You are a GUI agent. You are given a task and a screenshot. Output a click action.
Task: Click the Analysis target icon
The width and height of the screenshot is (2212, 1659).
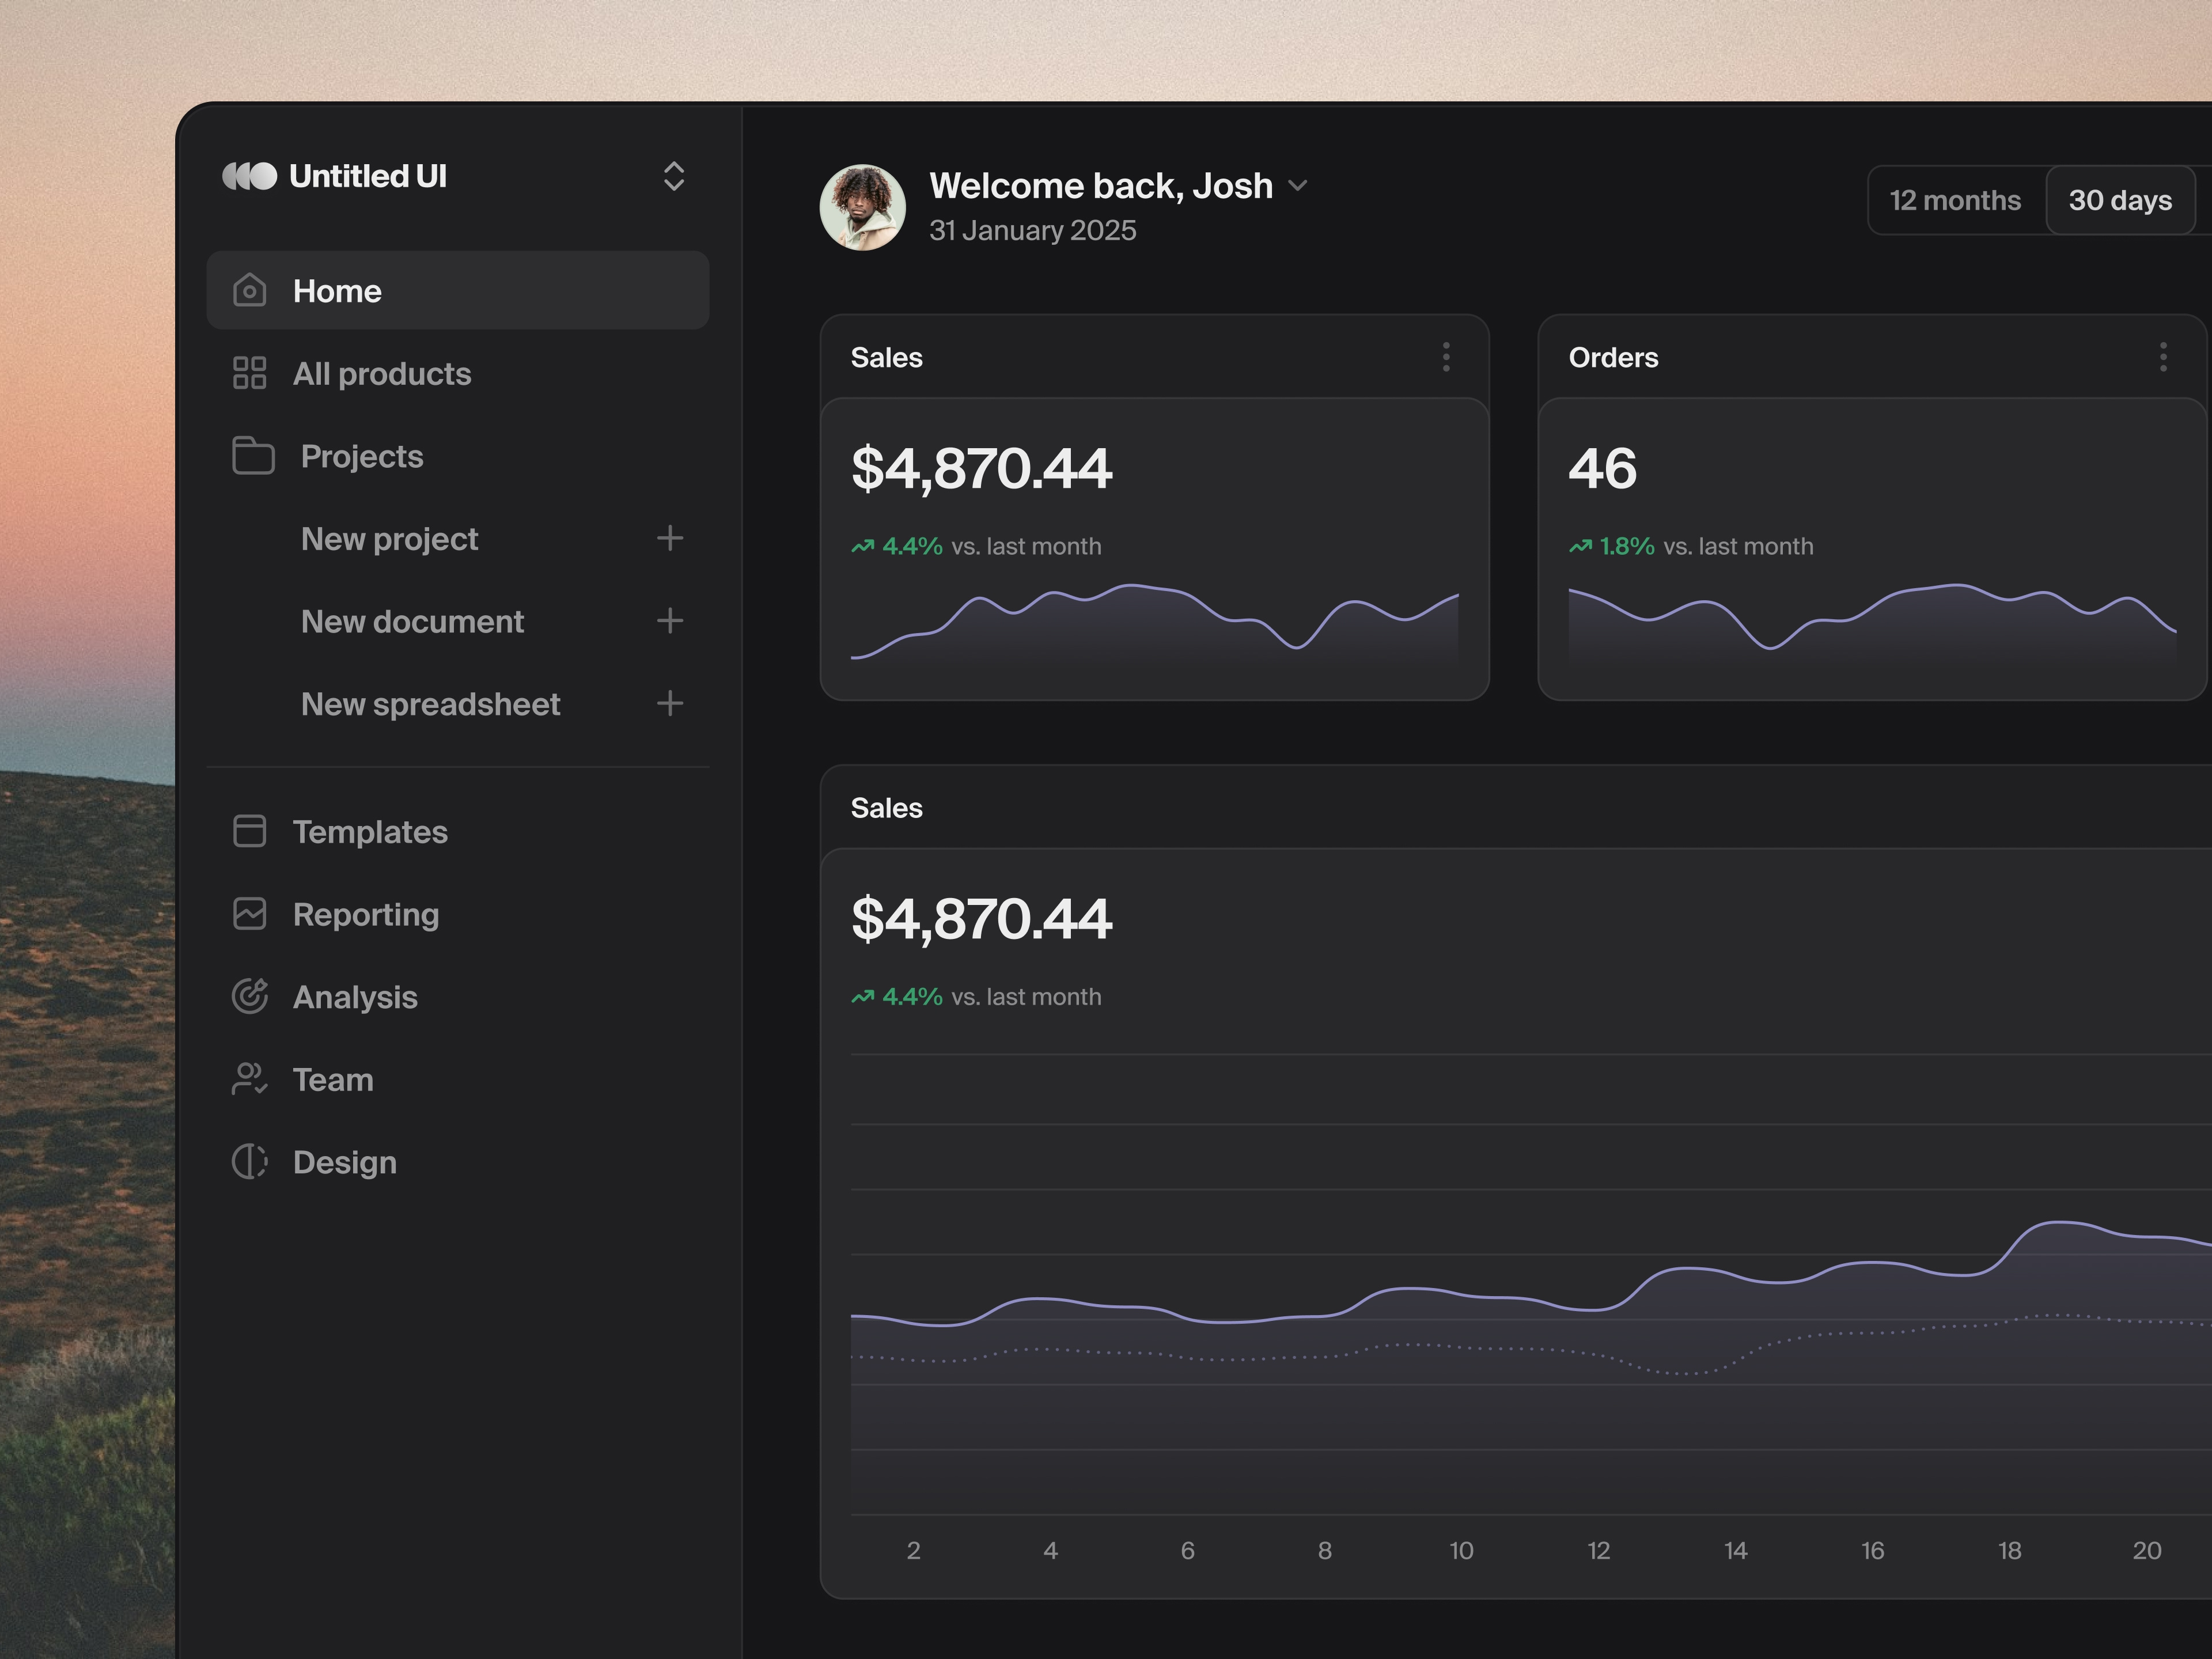point(249,996)
